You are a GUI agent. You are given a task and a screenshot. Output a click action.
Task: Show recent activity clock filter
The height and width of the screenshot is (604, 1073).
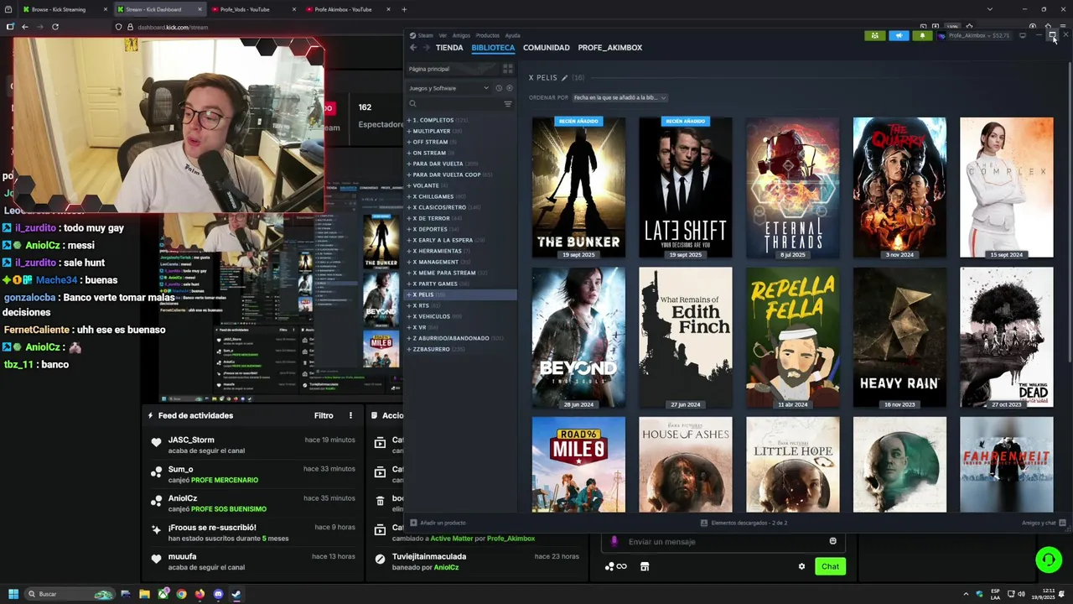(499, 88)
